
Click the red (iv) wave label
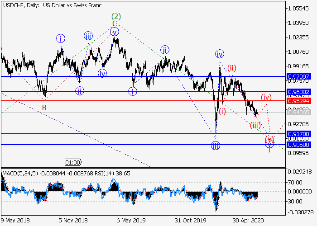pos(266,97)
